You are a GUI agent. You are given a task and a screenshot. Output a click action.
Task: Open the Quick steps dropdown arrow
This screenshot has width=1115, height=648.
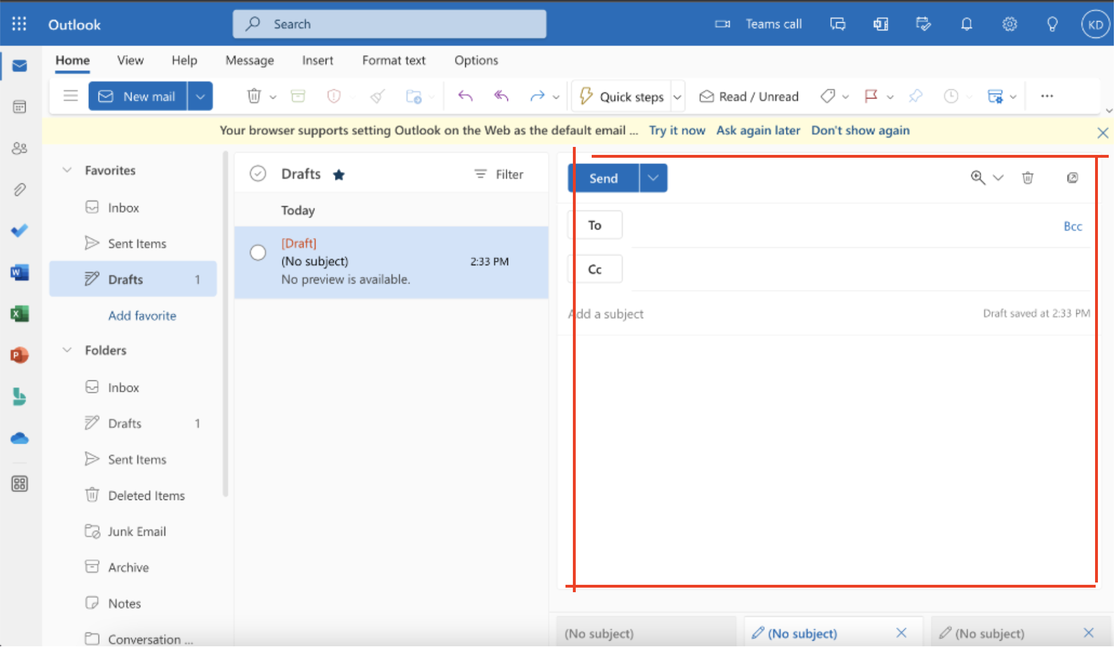point(677,97)
